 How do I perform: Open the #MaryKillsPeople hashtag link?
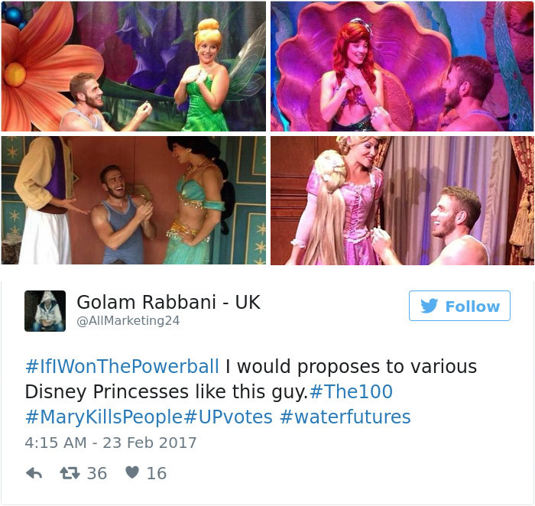point(104,417)
